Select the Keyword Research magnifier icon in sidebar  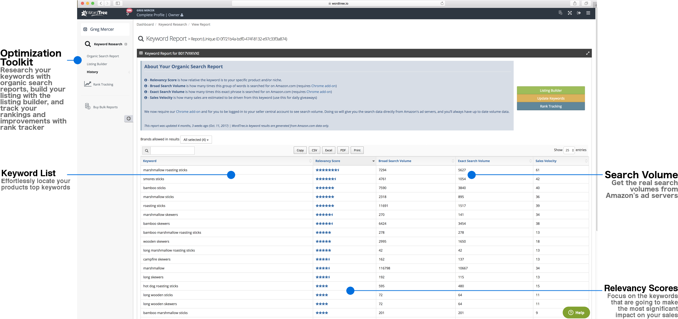88,44
